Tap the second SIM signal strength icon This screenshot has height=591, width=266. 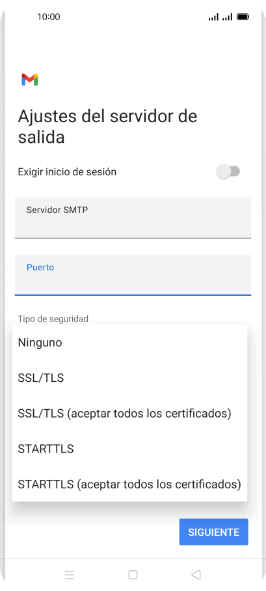[227, 17]
